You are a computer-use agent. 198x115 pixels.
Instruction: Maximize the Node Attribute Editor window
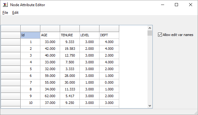click(176, 5)
